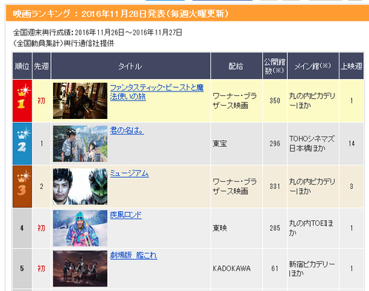Click the theater count 296
The height and width of the screenshot is (291, 369).
tap(275, 144)
